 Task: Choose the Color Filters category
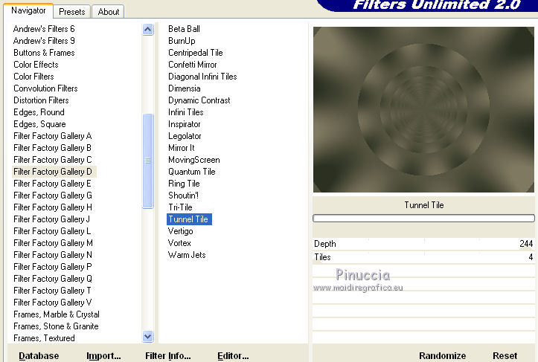pos(33,77)
